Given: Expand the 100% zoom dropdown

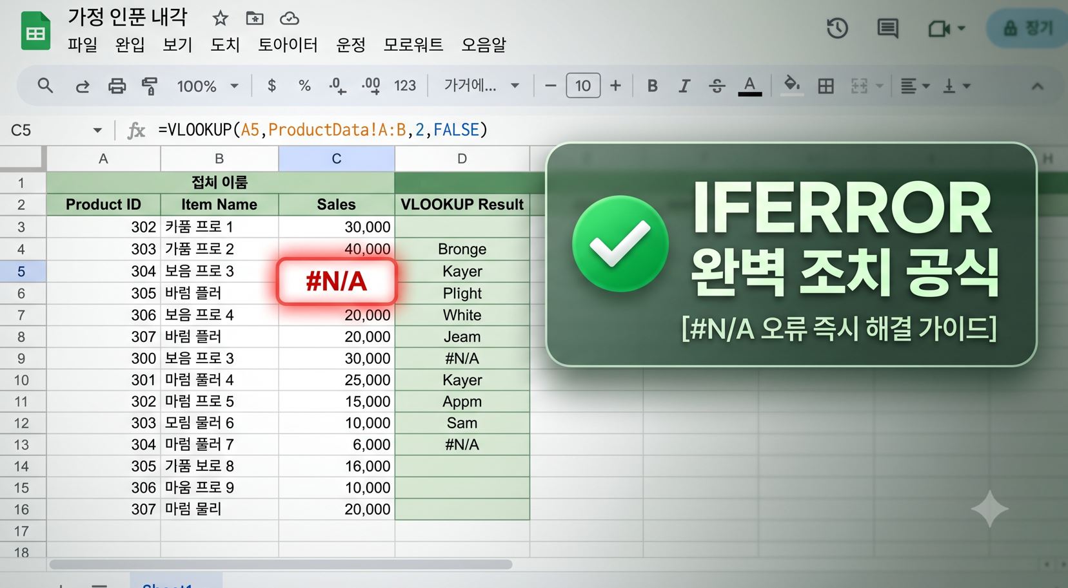Looking at the screenshot, I should 208,86.
